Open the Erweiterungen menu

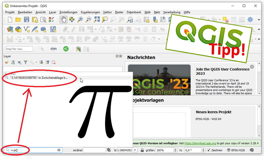pyautogui.click(x=90, y=12)
